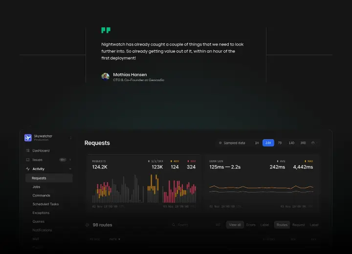
Task: Open Notifications in the sidebar
Action: 42,230
